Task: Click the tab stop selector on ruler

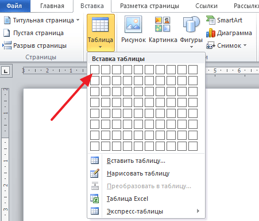Action: (6, 71)
